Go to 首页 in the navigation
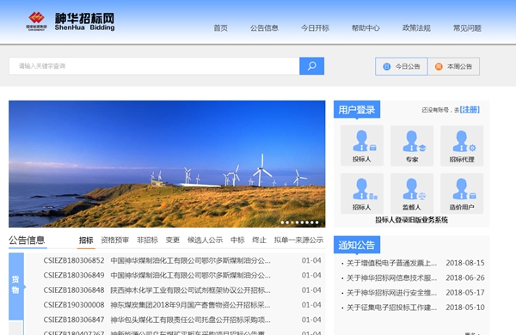The width and height of the screenshot is (516, 335). coord(220,28)
